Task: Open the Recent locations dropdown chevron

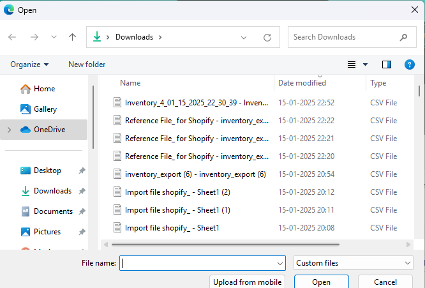Action: (x=54, y=37)
